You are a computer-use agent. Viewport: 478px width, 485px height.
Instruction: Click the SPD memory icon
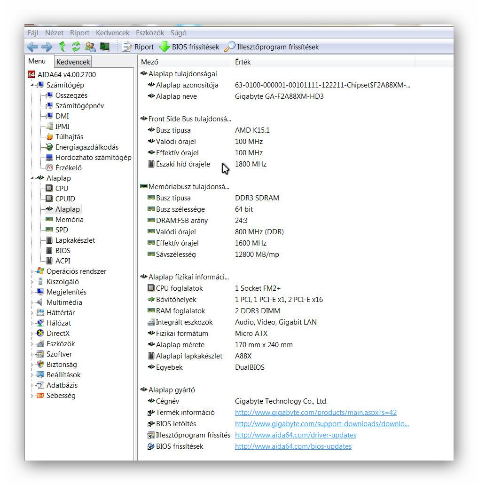(49, 230)
